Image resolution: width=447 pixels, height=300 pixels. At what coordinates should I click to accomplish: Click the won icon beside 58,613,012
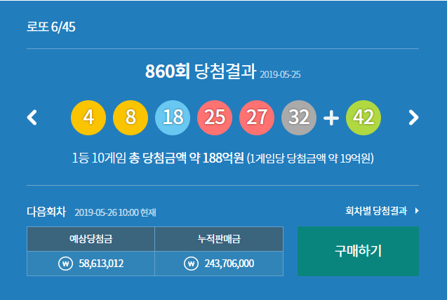[65, 264]
